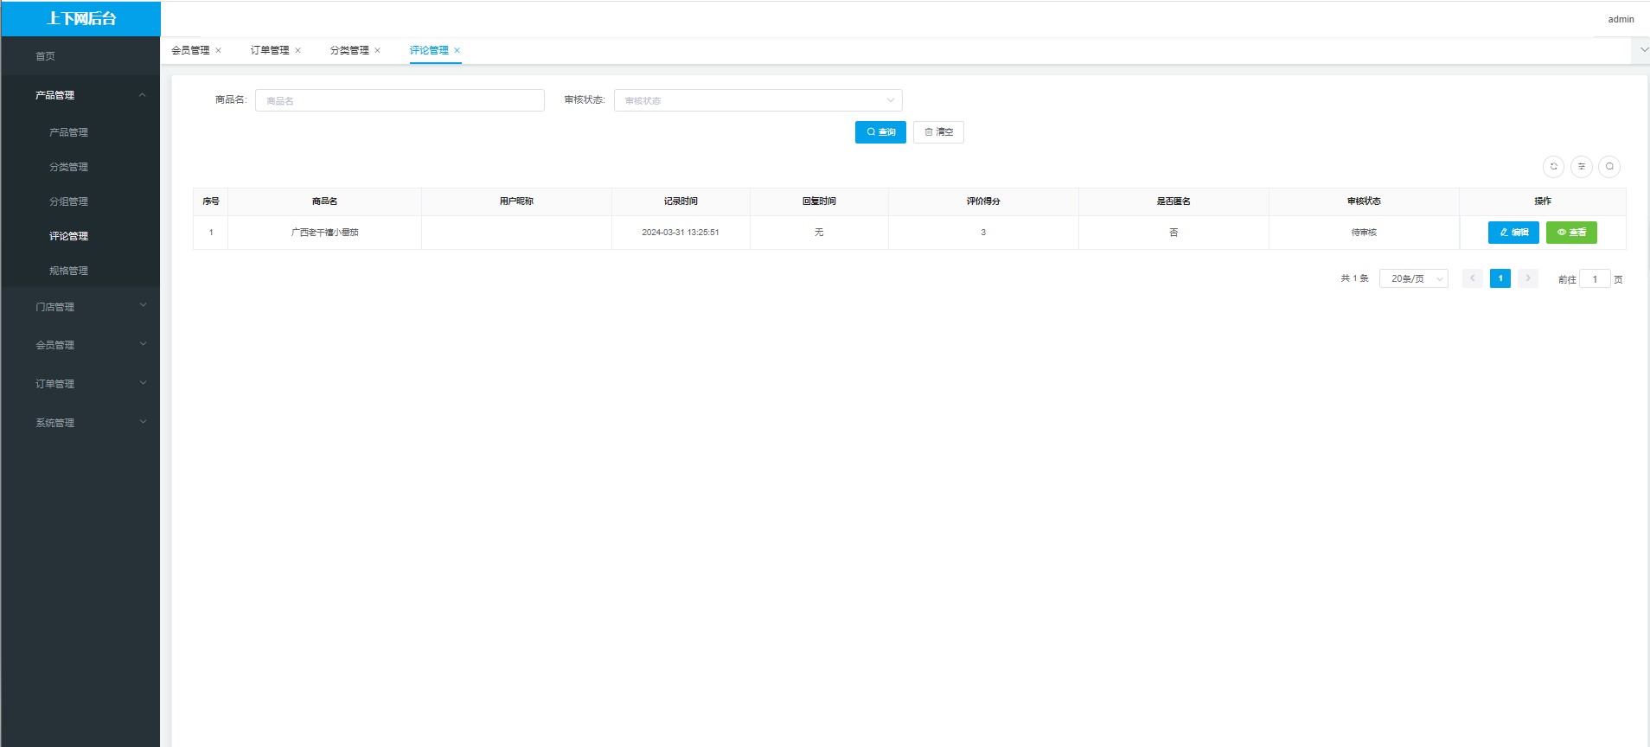Close the 分类管理 tab
This screenshot has height=747, width=1650.
(378, 50)
